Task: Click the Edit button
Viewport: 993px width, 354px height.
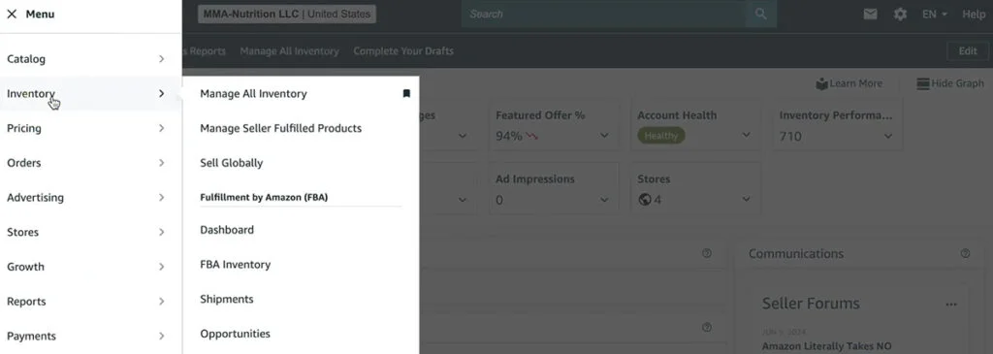Action: coord(967,51)
